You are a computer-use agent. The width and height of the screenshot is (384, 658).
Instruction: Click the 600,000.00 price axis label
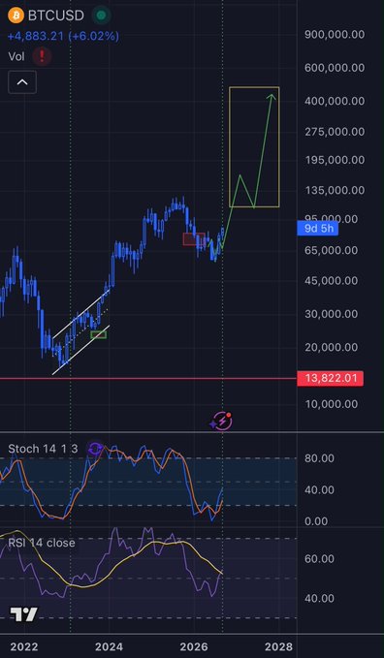point(335,68)
